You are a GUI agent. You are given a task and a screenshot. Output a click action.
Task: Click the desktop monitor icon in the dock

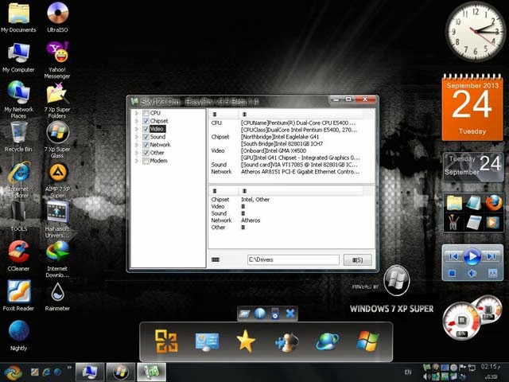(207, 341)
